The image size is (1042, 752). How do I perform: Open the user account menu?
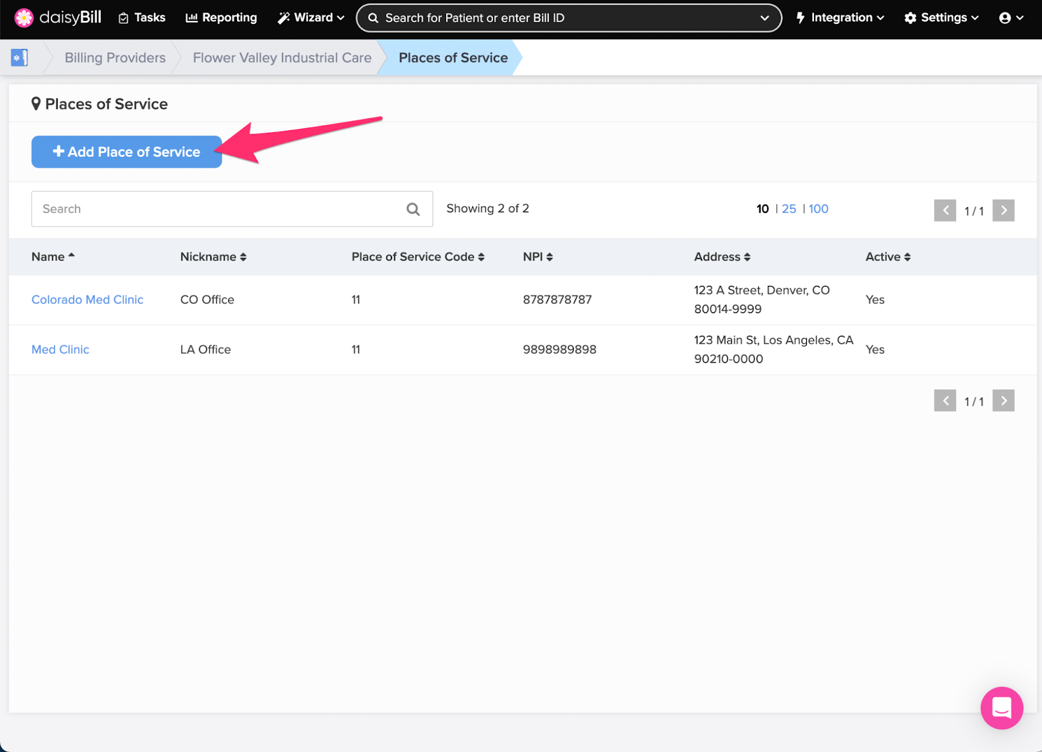tap(1011, 18)
